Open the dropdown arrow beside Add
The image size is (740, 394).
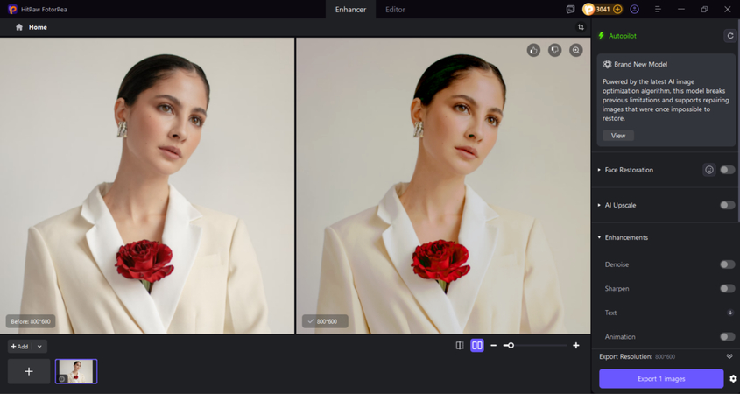click(x=39, y=347)
